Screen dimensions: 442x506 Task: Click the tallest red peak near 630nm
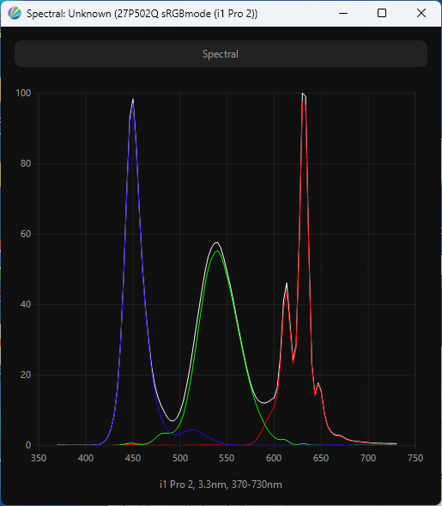pyautogui.click(x=303, y=101)
